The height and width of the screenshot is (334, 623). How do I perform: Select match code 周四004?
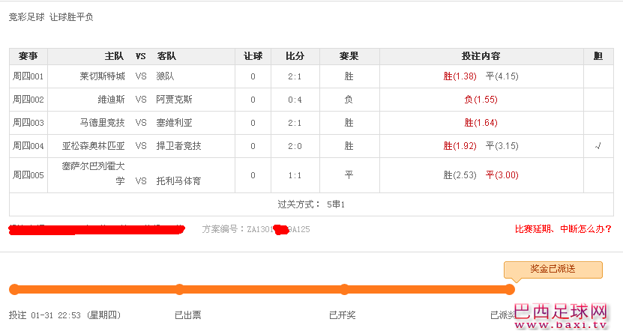click(x=28, y=146)
